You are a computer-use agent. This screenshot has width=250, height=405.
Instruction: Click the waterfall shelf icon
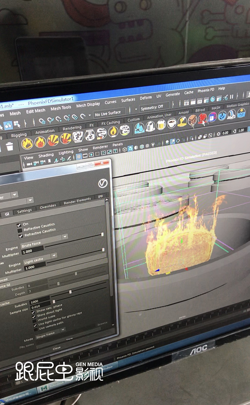(x=231, y=114)
